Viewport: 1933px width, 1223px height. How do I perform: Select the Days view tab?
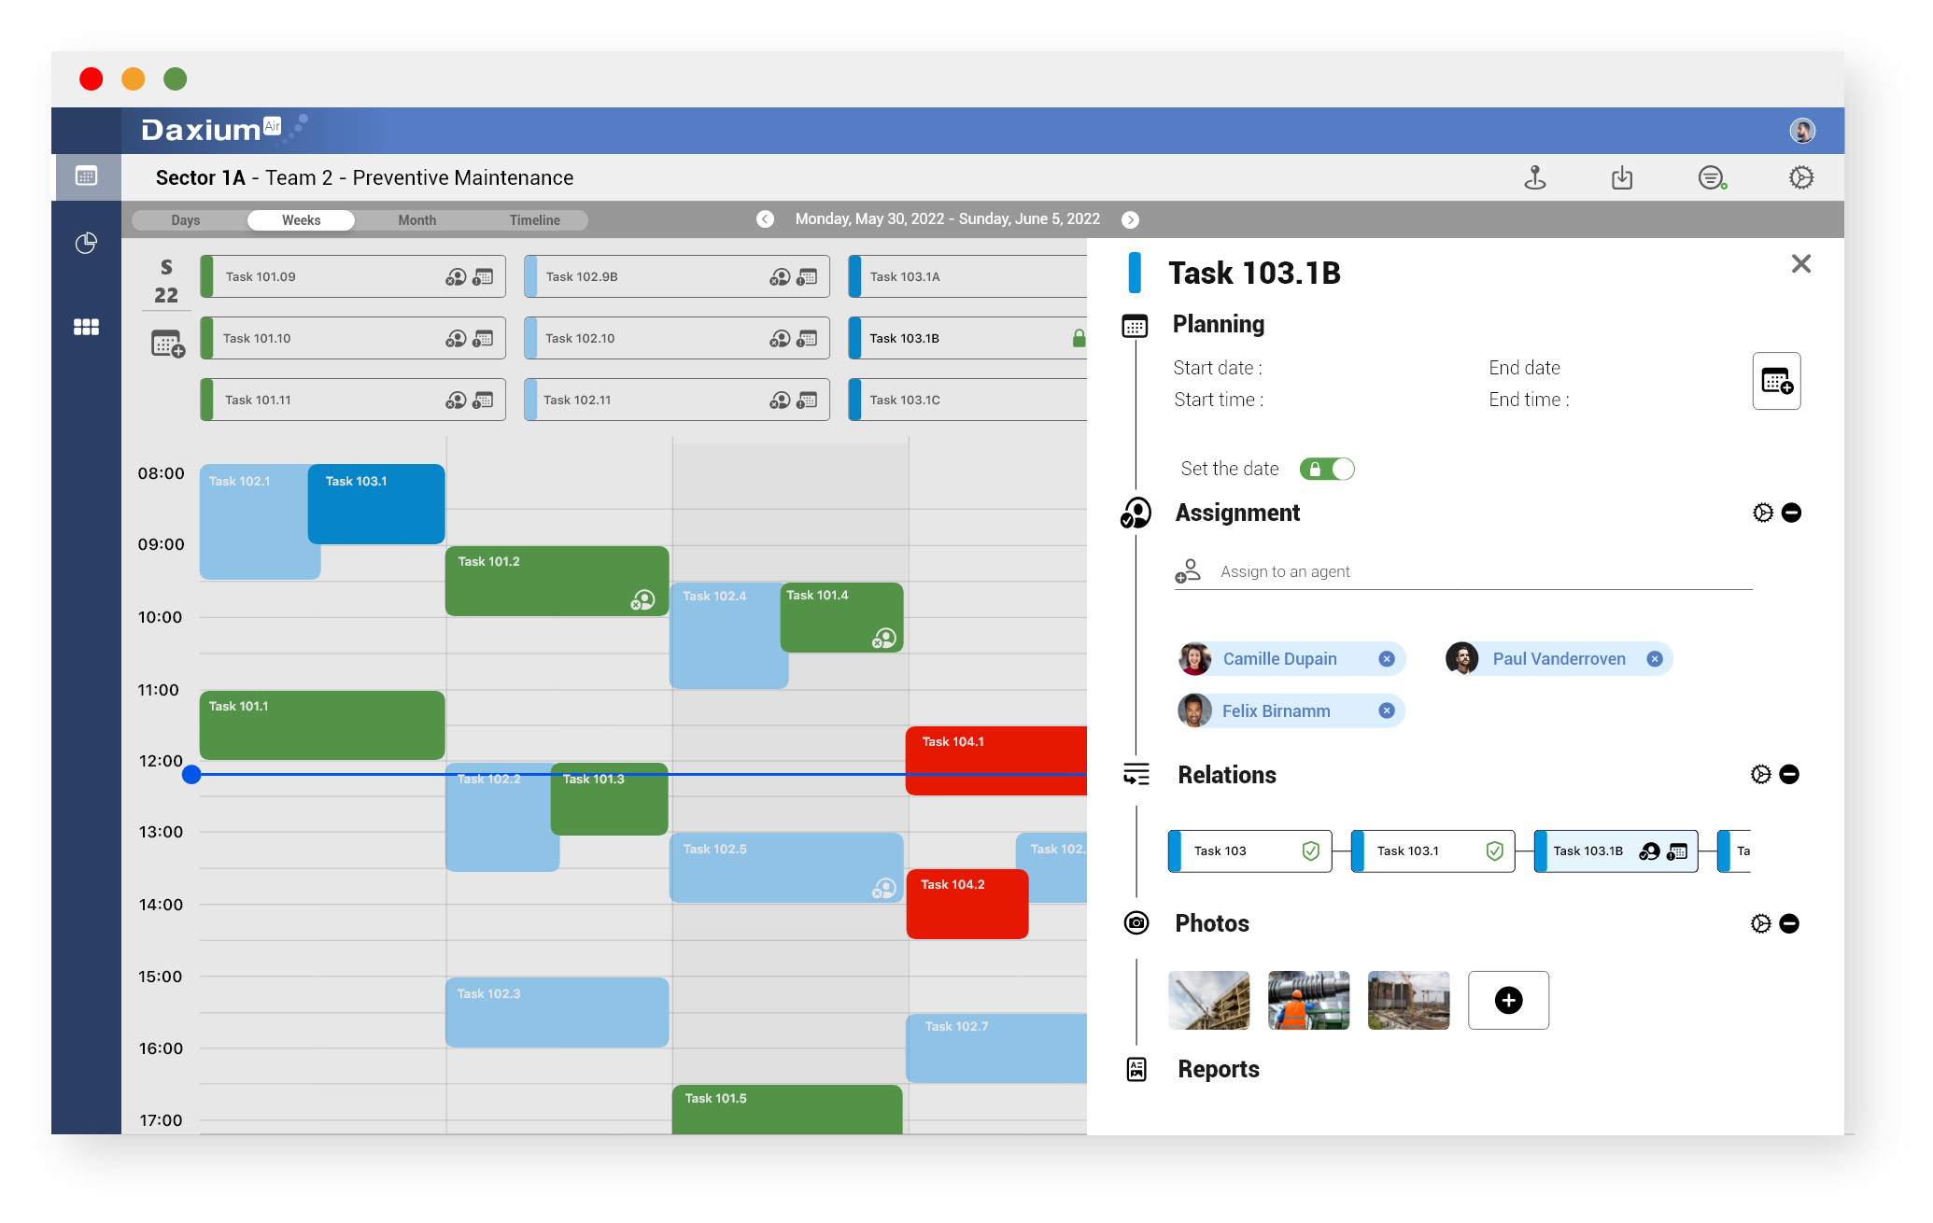point(186,219)
